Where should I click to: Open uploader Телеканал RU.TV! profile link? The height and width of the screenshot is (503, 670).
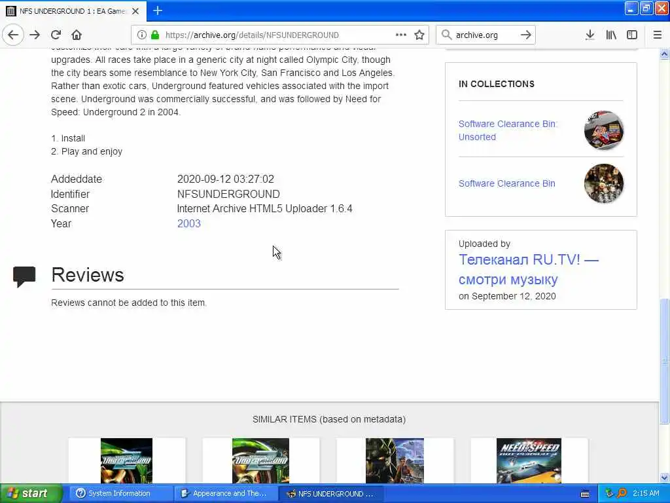(529, 269)
